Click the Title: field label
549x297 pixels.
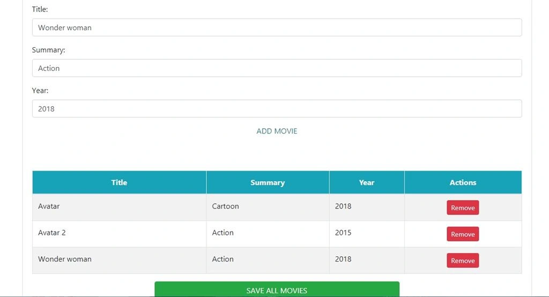click(x=40, y=10)
